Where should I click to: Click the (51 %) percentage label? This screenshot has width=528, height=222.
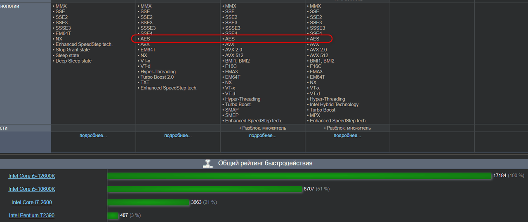point(323,189)
